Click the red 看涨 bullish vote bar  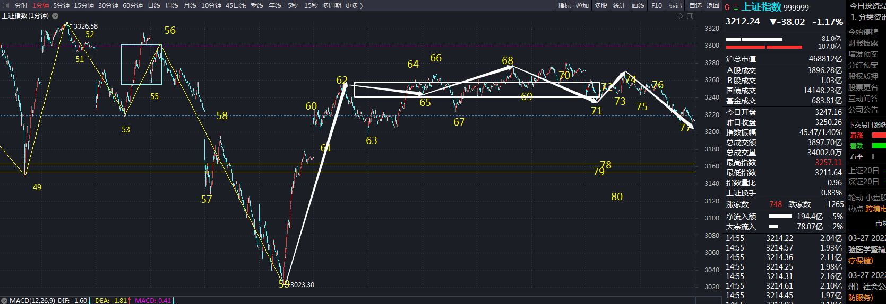coord(879,136)
